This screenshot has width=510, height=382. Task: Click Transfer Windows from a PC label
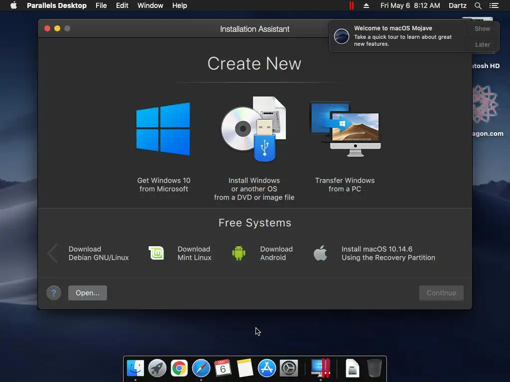point(345,185)
